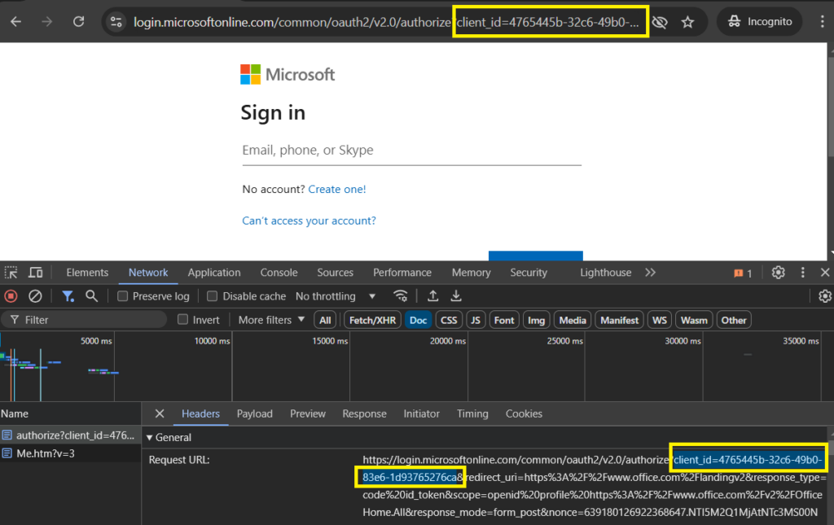Open the No throttling dropdown
Viewport: 834px width, 525px height.
pos(335,296)
